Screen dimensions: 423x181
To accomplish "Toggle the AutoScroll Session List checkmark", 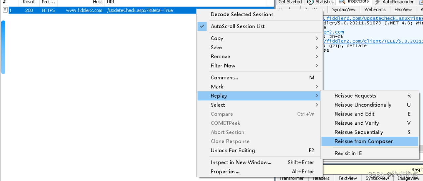I will (x=202, y=26).
